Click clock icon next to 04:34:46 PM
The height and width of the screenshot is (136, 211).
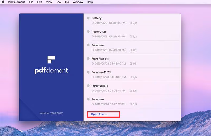click(x=93, y=77)
